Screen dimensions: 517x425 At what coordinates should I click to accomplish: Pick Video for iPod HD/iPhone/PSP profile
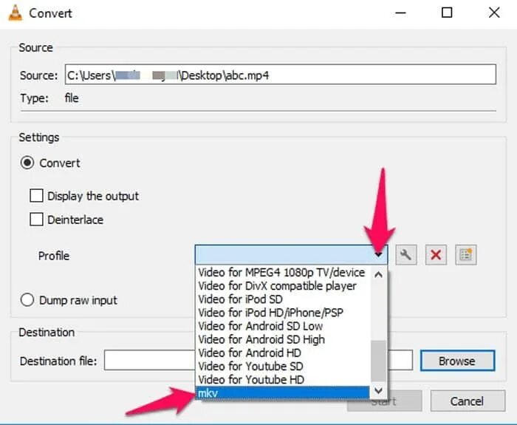pos(282,313)
